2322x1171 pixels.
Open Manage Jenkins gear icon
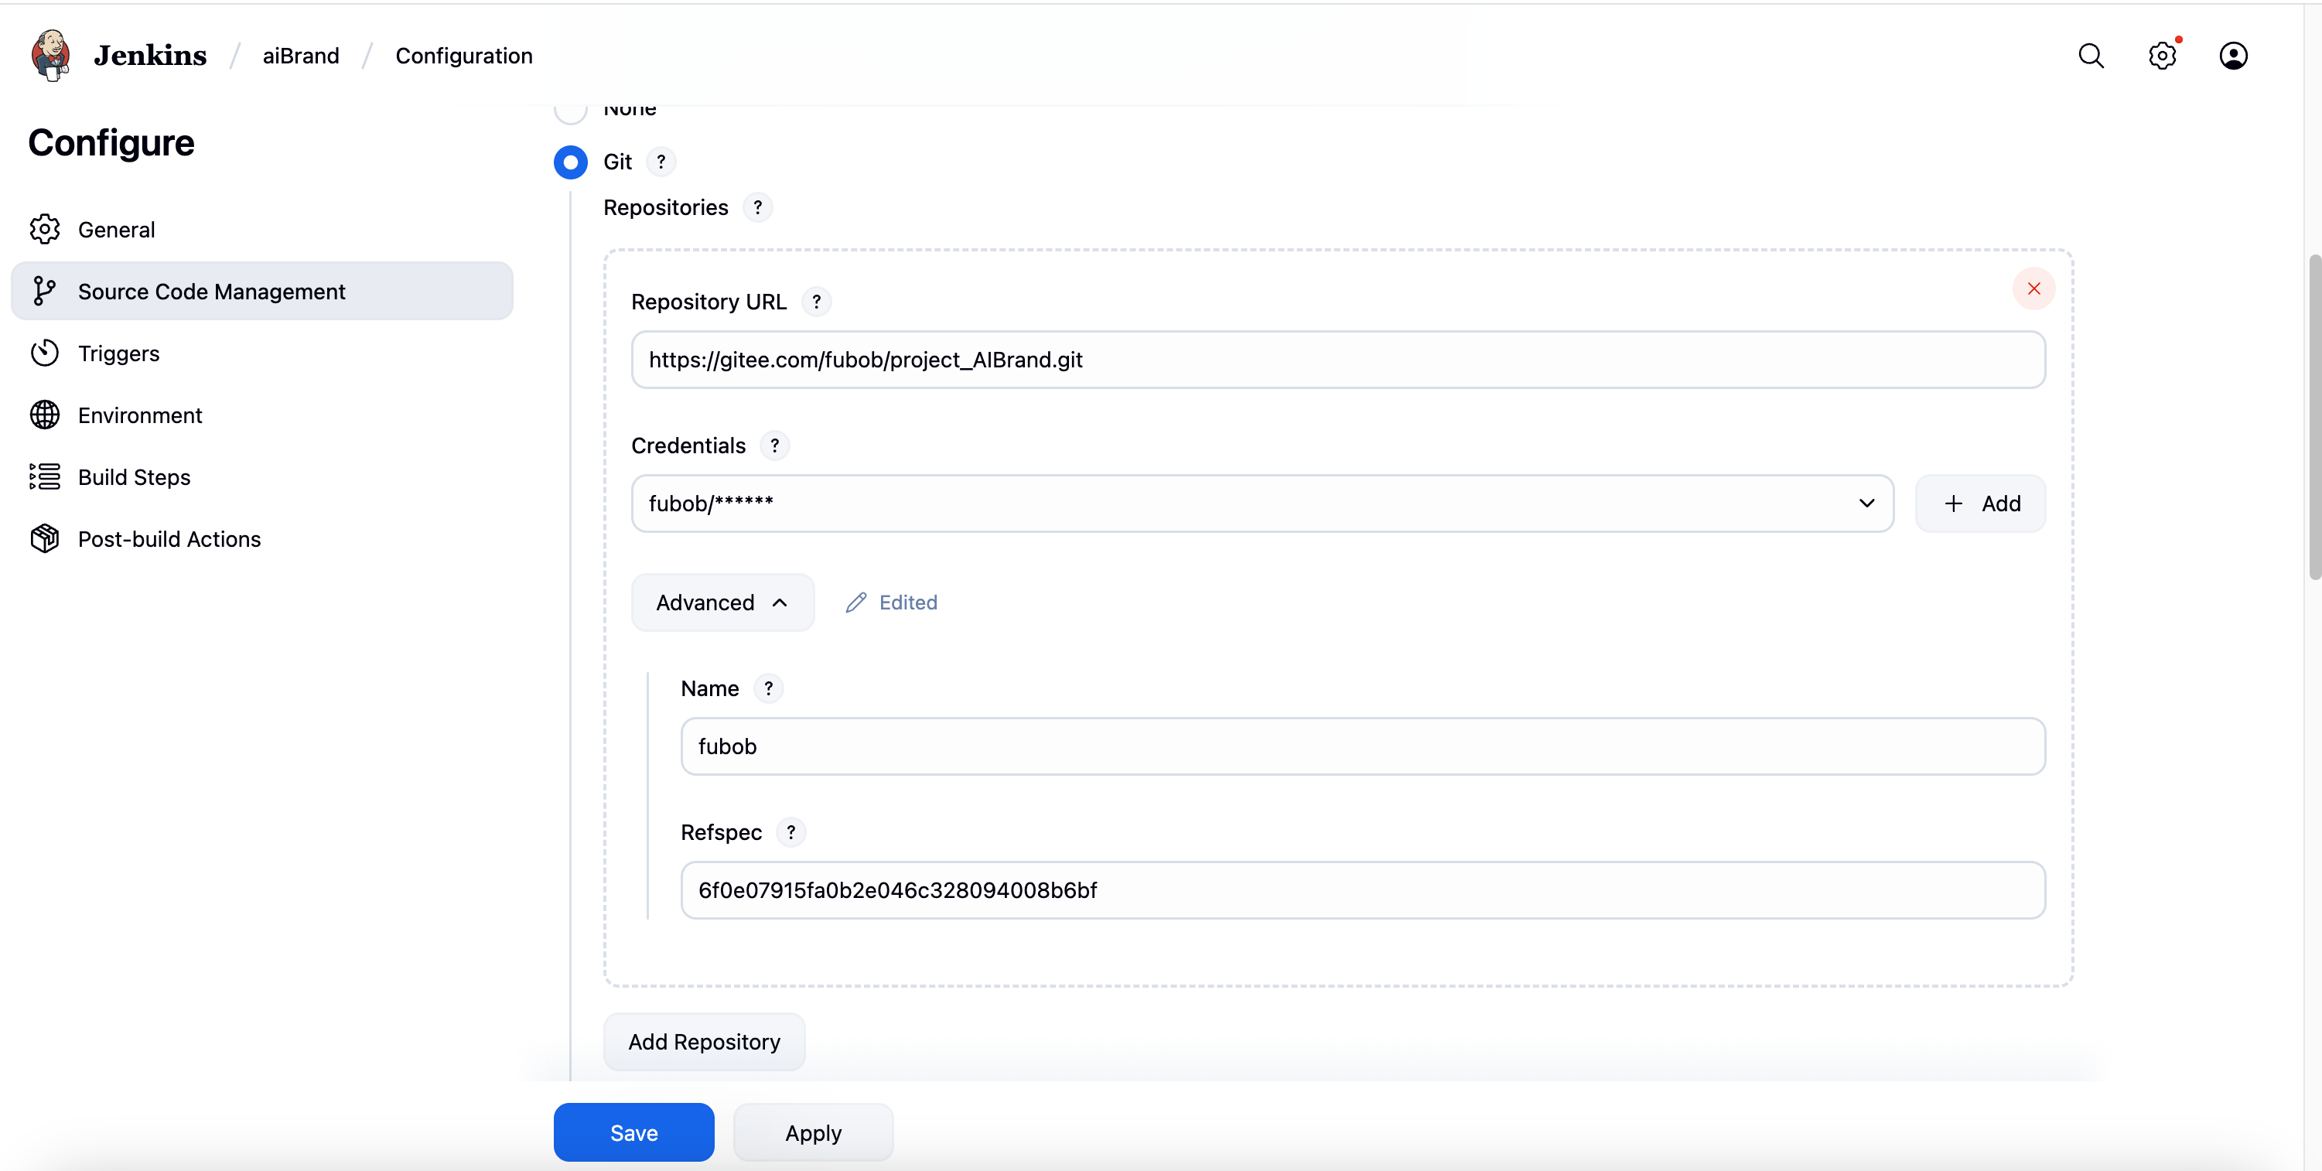(2162, 56)
